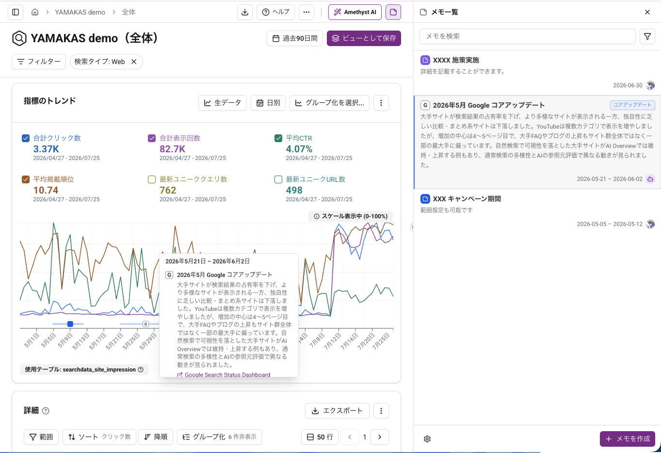661x453 pixels.
Task: Open グループ化を選択 grouping dropdown
Action: pyautogui.click(x=330, y=103)
